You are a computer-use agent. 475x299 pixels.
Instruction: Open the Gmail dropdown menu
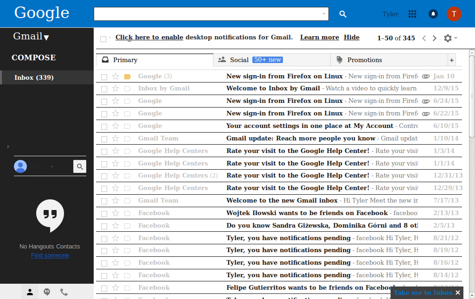click(x=31, y=36)
